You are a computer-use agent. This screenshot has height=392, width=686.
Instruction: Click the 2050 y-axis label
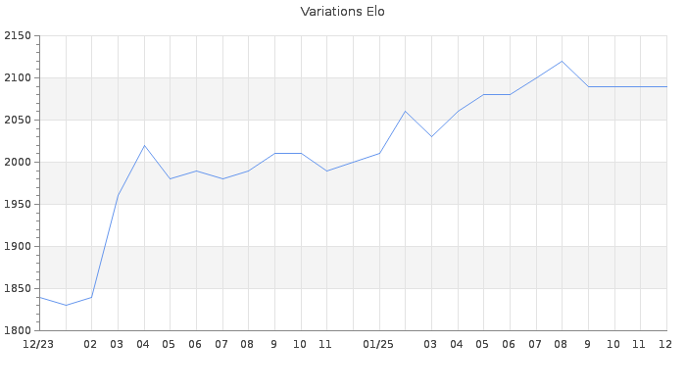[x=17, y=121]
